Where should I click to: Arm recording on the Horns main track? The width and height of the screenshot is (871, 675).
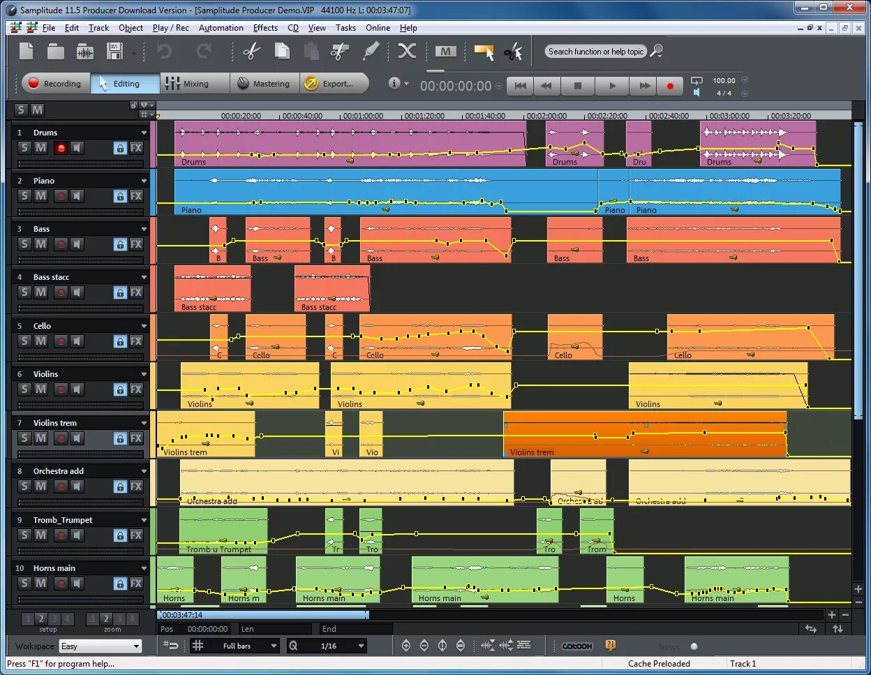coord(61,584)
